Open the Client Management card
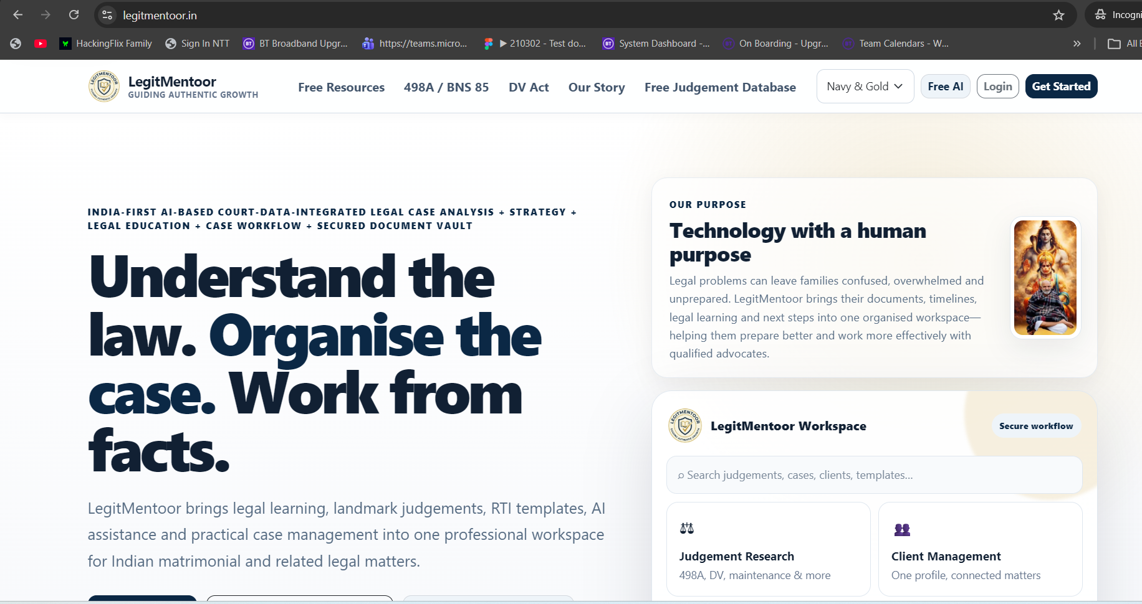Viewport: 1142px width, 604px height. 981,549
